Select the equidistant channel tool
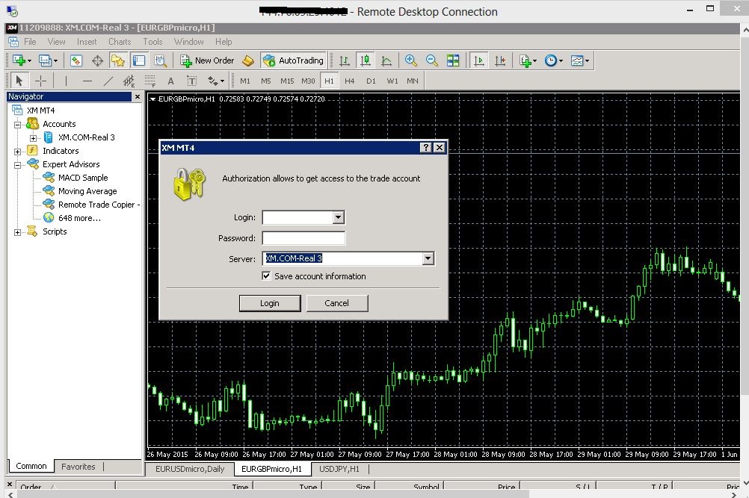This screenshot has width=749, height=498. point(129,81)
